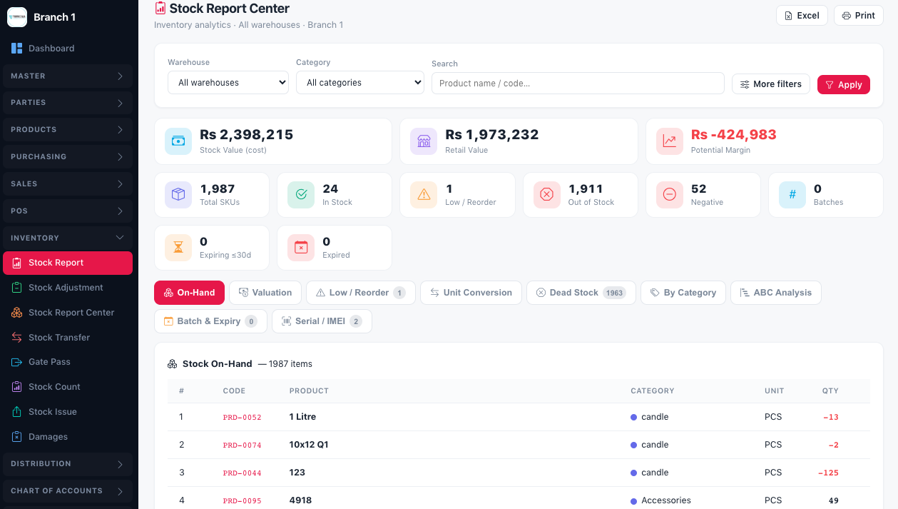This screenshot has height=509, width=898.
Task: Click the Retail Value store icon
Action: click(x=424, y=141)
